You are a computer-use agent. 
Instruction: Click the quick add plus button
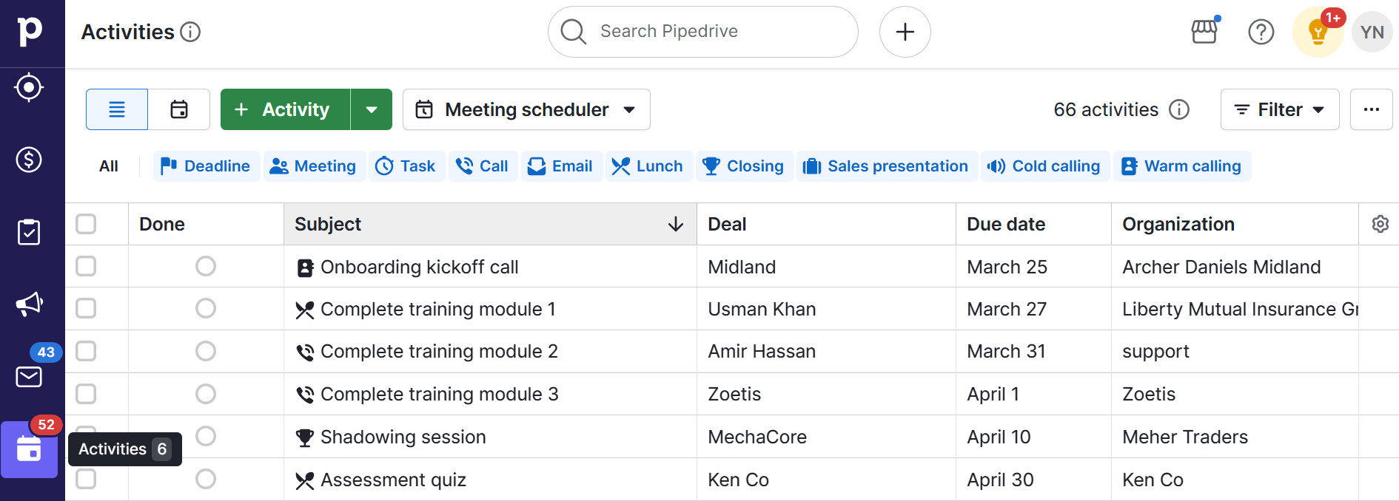905,32
